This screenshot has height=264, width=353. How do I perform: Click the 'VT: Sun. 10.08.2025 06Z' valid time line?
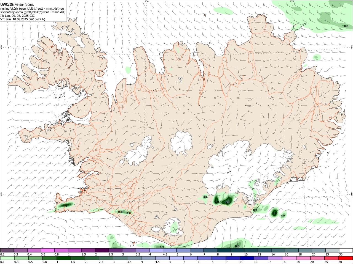(x=23, y=19)
